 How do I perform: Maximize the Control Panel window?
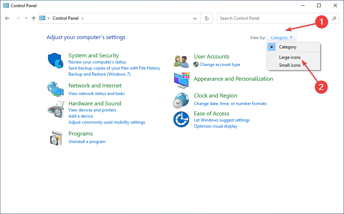pos(319,5)
